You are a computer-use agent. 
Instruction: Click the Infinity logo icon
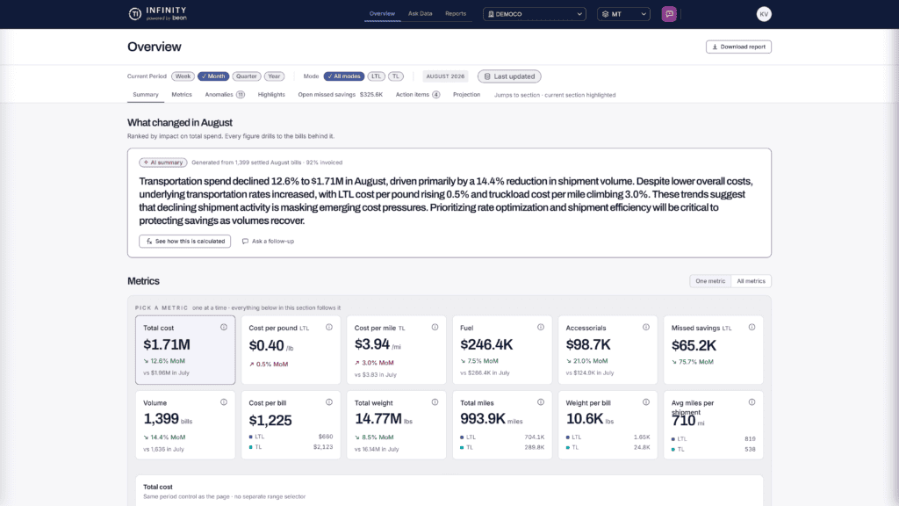tap(134, 14)
